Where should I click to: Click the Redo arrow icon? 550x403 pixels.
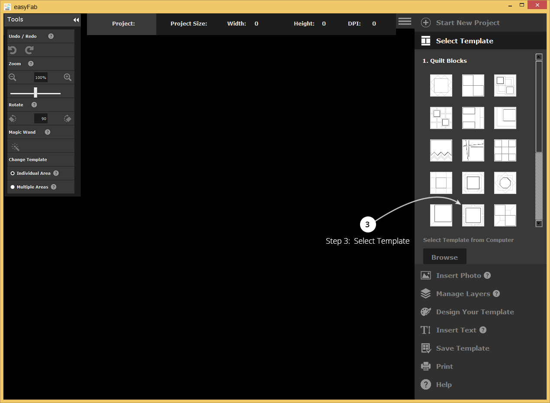pos(29,50)
